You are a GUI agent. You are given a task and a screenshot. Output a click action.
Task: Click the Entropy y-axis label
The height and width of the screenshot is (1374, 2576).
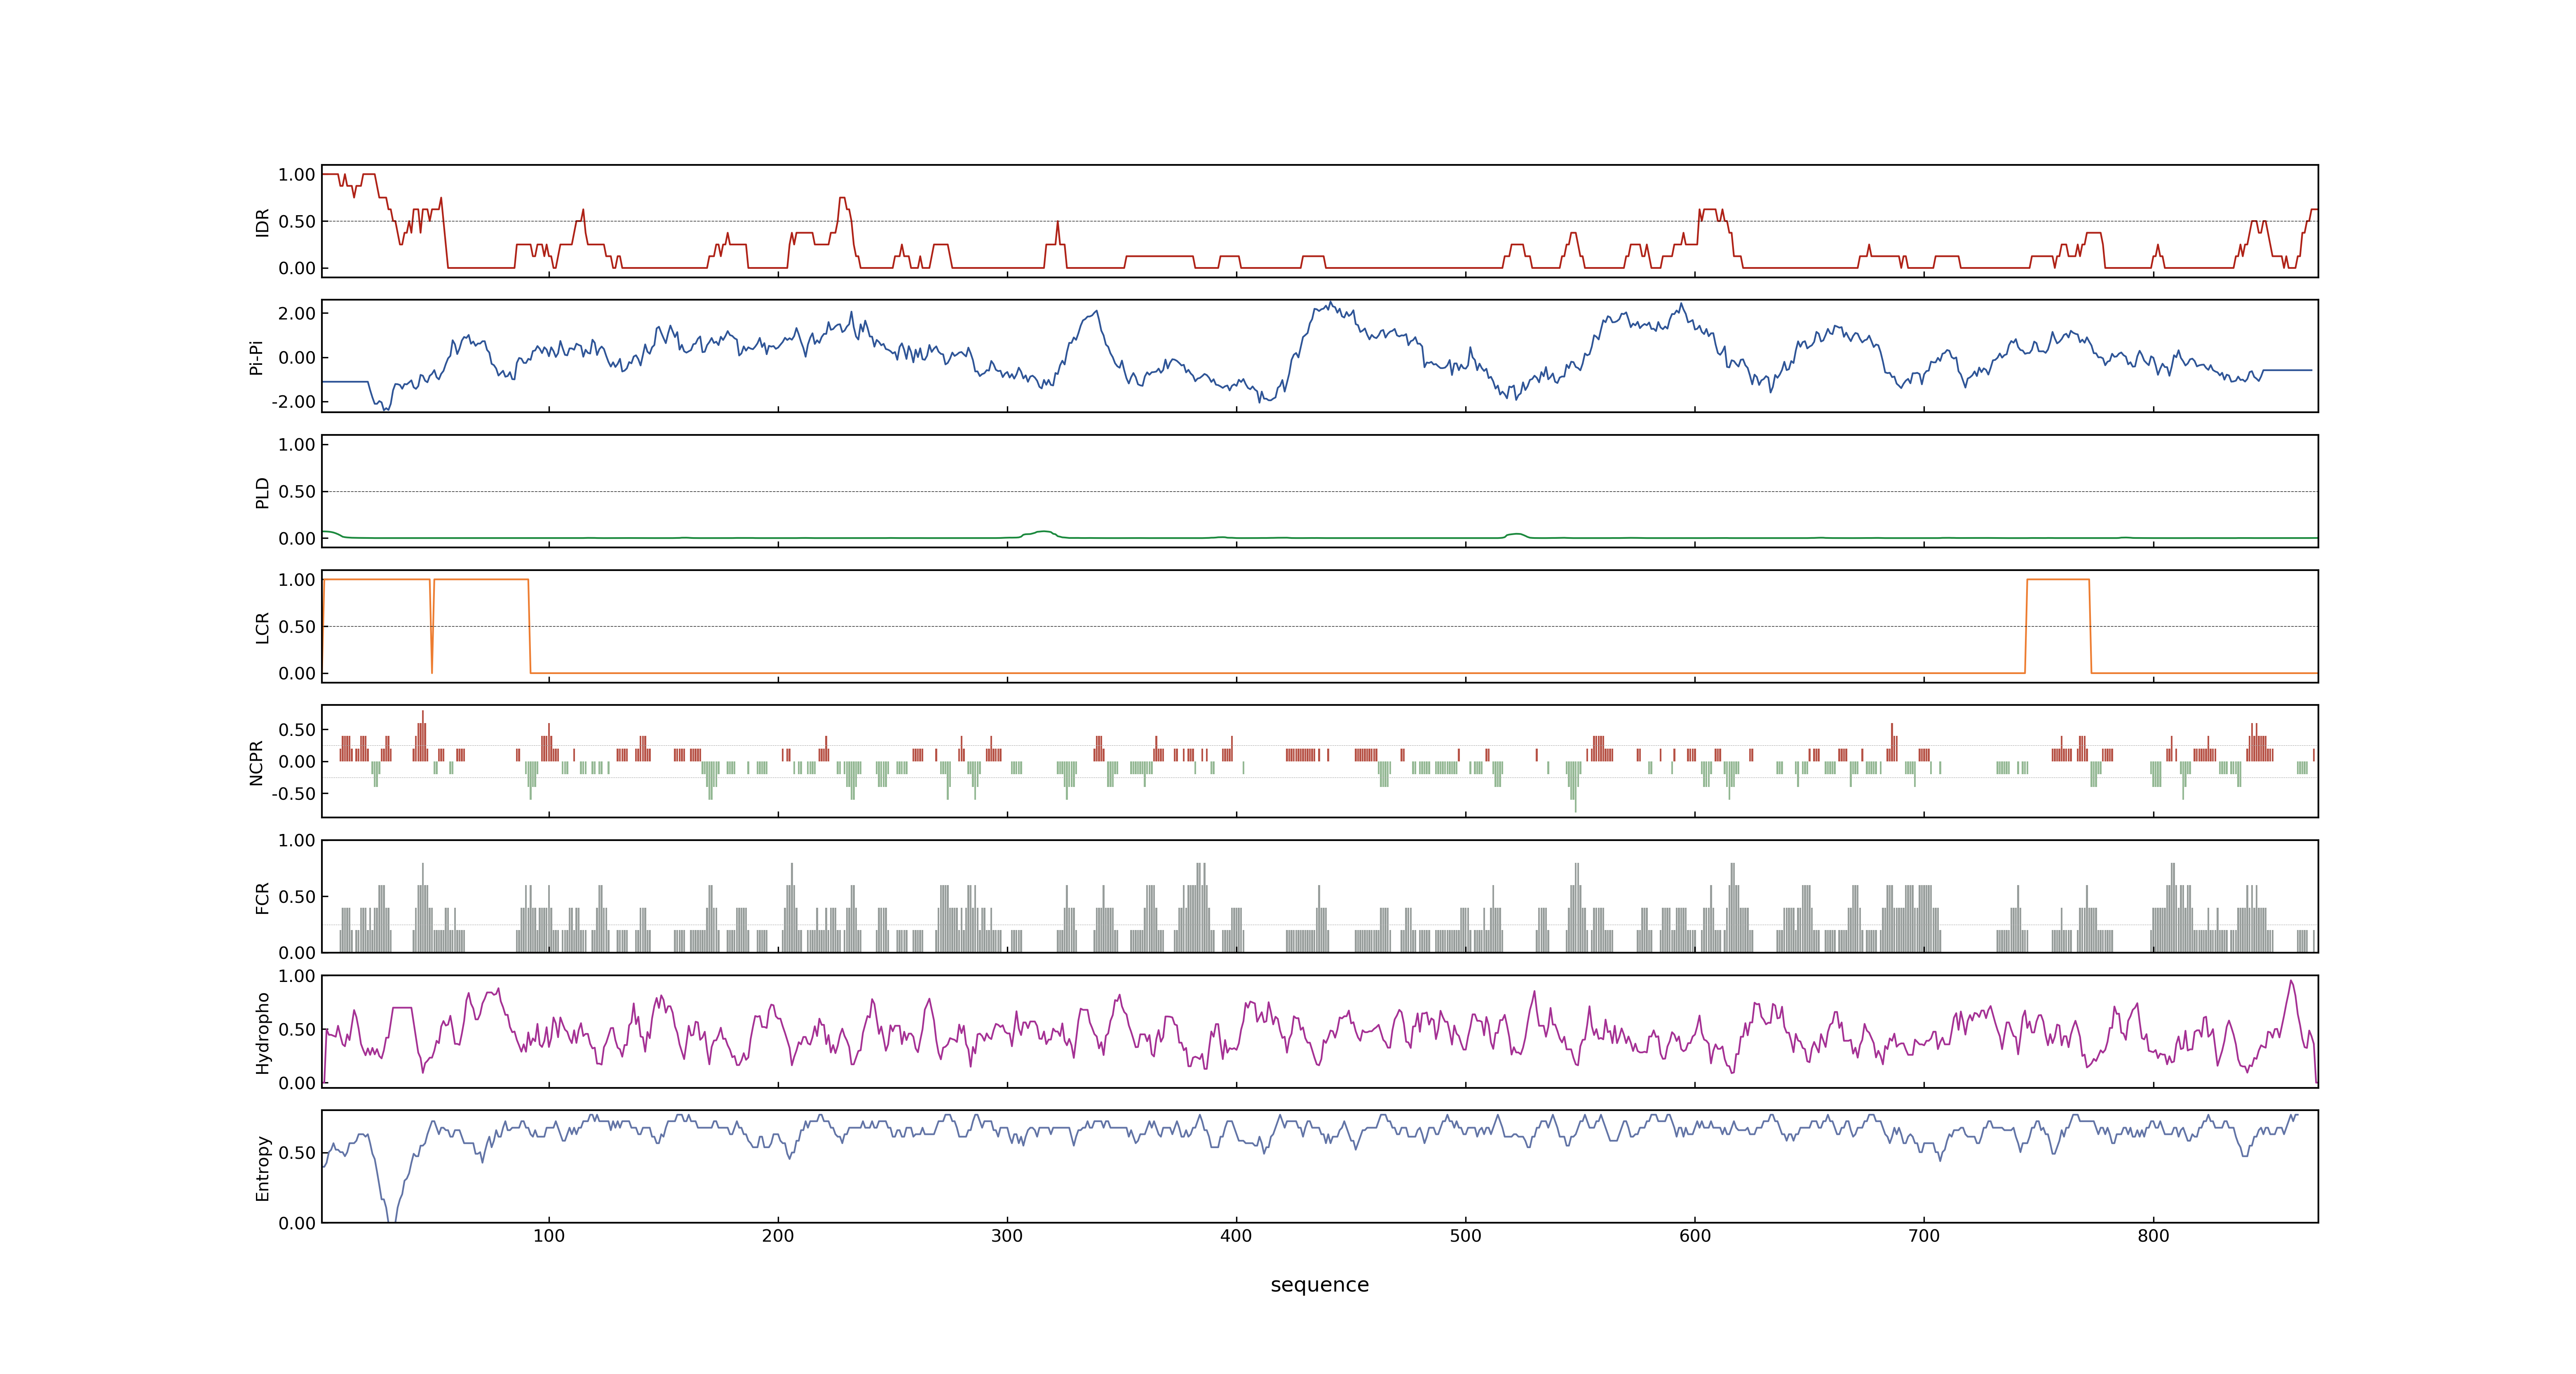[262, 1168]
